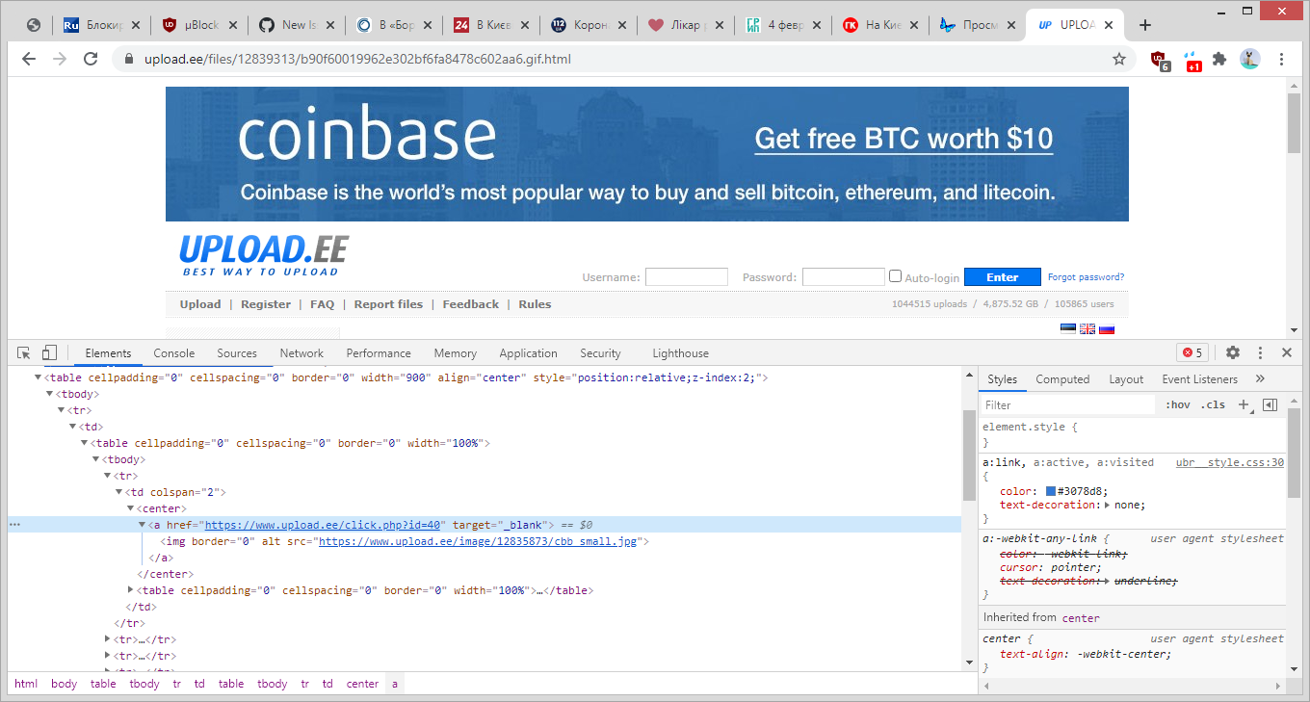Collapse the top table width="900" node
The image size is (1310, 702).
39,377
